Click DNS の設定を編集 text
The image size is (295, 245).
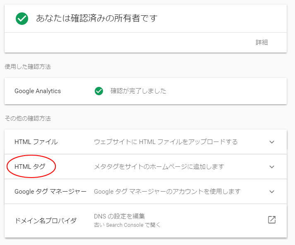120,216
